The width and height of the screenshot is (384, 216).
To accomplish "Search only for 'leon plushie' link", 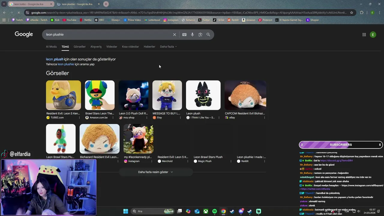I will click(x=66, y=64).
